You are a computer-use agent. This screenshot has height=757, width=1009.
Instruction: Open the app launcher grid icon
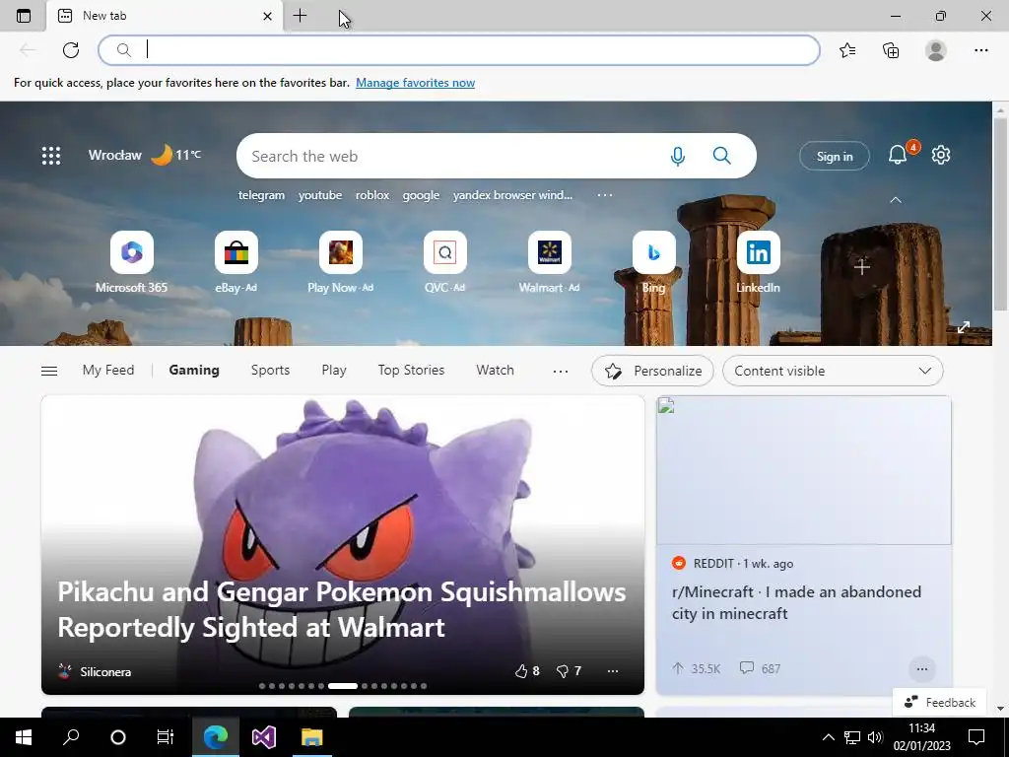click(51, 156)
